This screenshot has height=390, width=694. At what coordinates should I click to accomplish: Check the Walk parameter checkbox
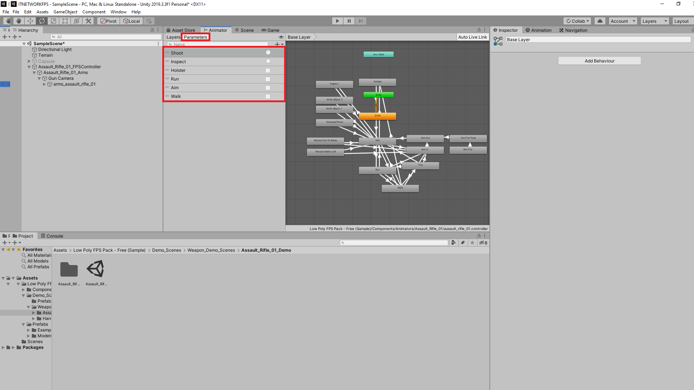coord(267,96)
